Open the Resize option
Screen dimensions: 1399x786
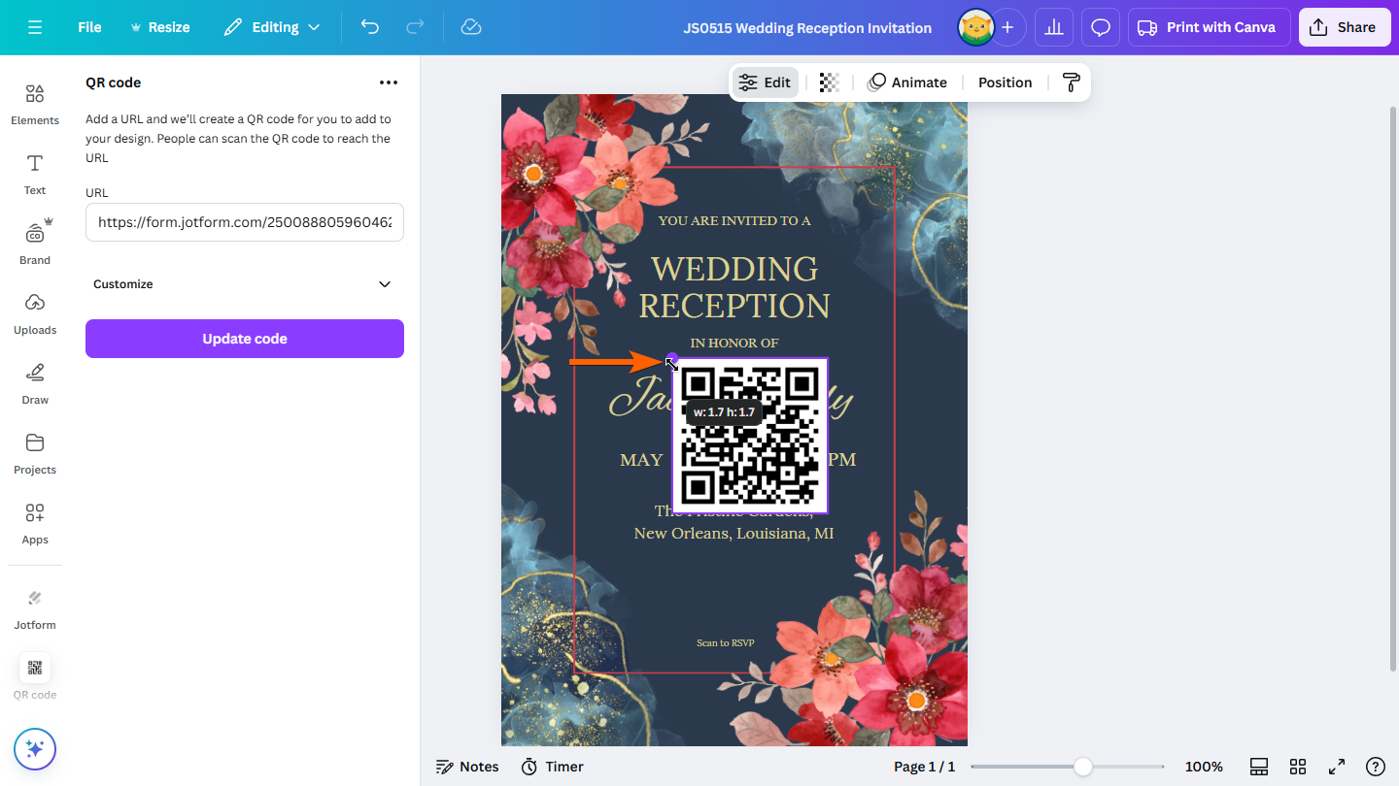point(159,27)
